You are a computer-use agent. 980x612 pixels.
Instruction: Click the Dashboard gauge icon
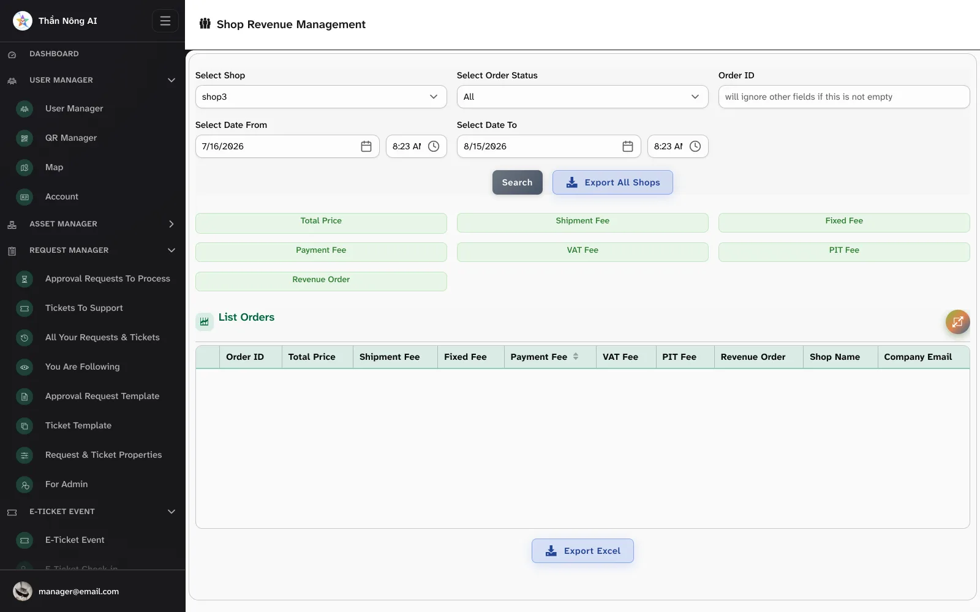tap(12, 54)
